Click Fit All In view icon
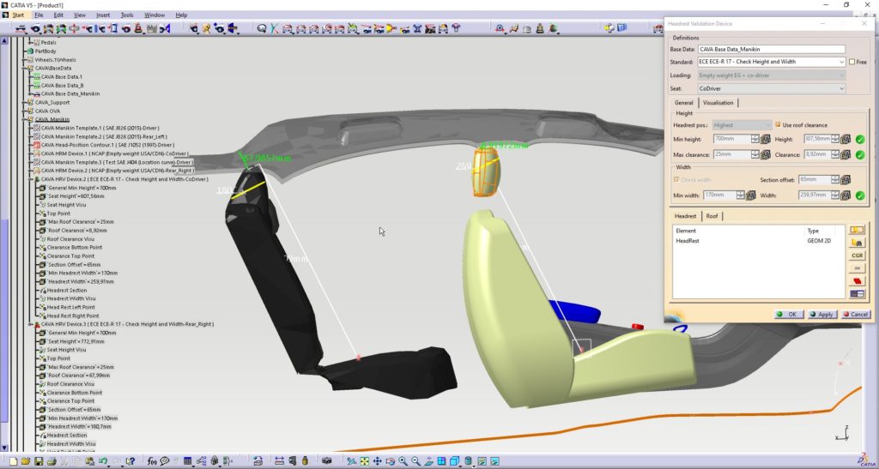The width and height of the screenshot is (879, 469). [364, 461]
